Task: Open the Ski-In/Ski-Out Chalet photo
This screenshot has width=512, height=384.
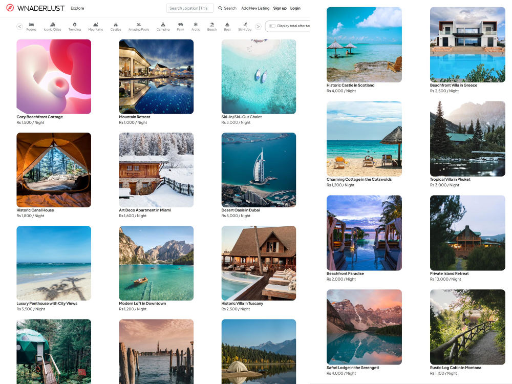Action: click(259, 77)
